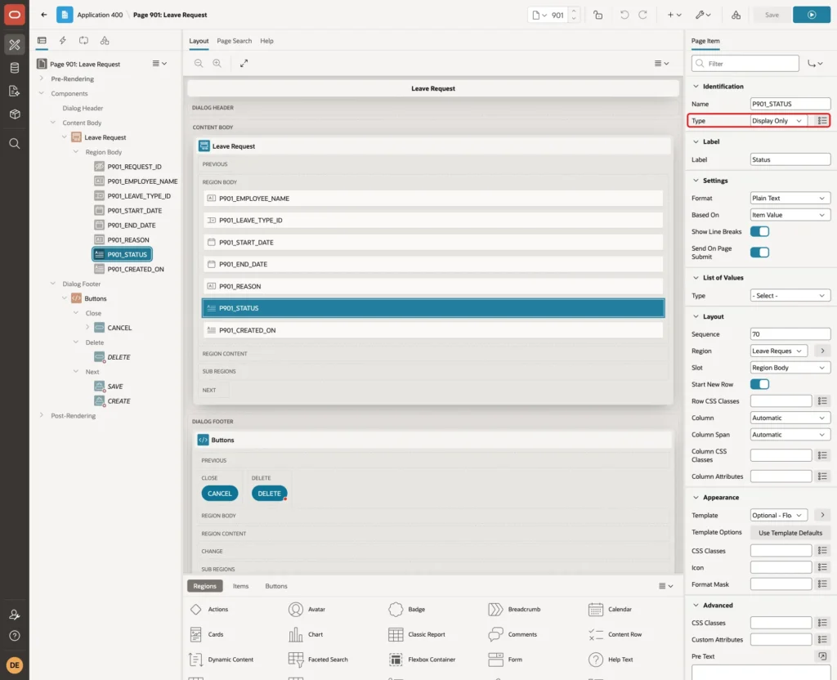Screen dimensions: 837x680
Task: Open the Page Search tab
Action: (x=234, y=41)
